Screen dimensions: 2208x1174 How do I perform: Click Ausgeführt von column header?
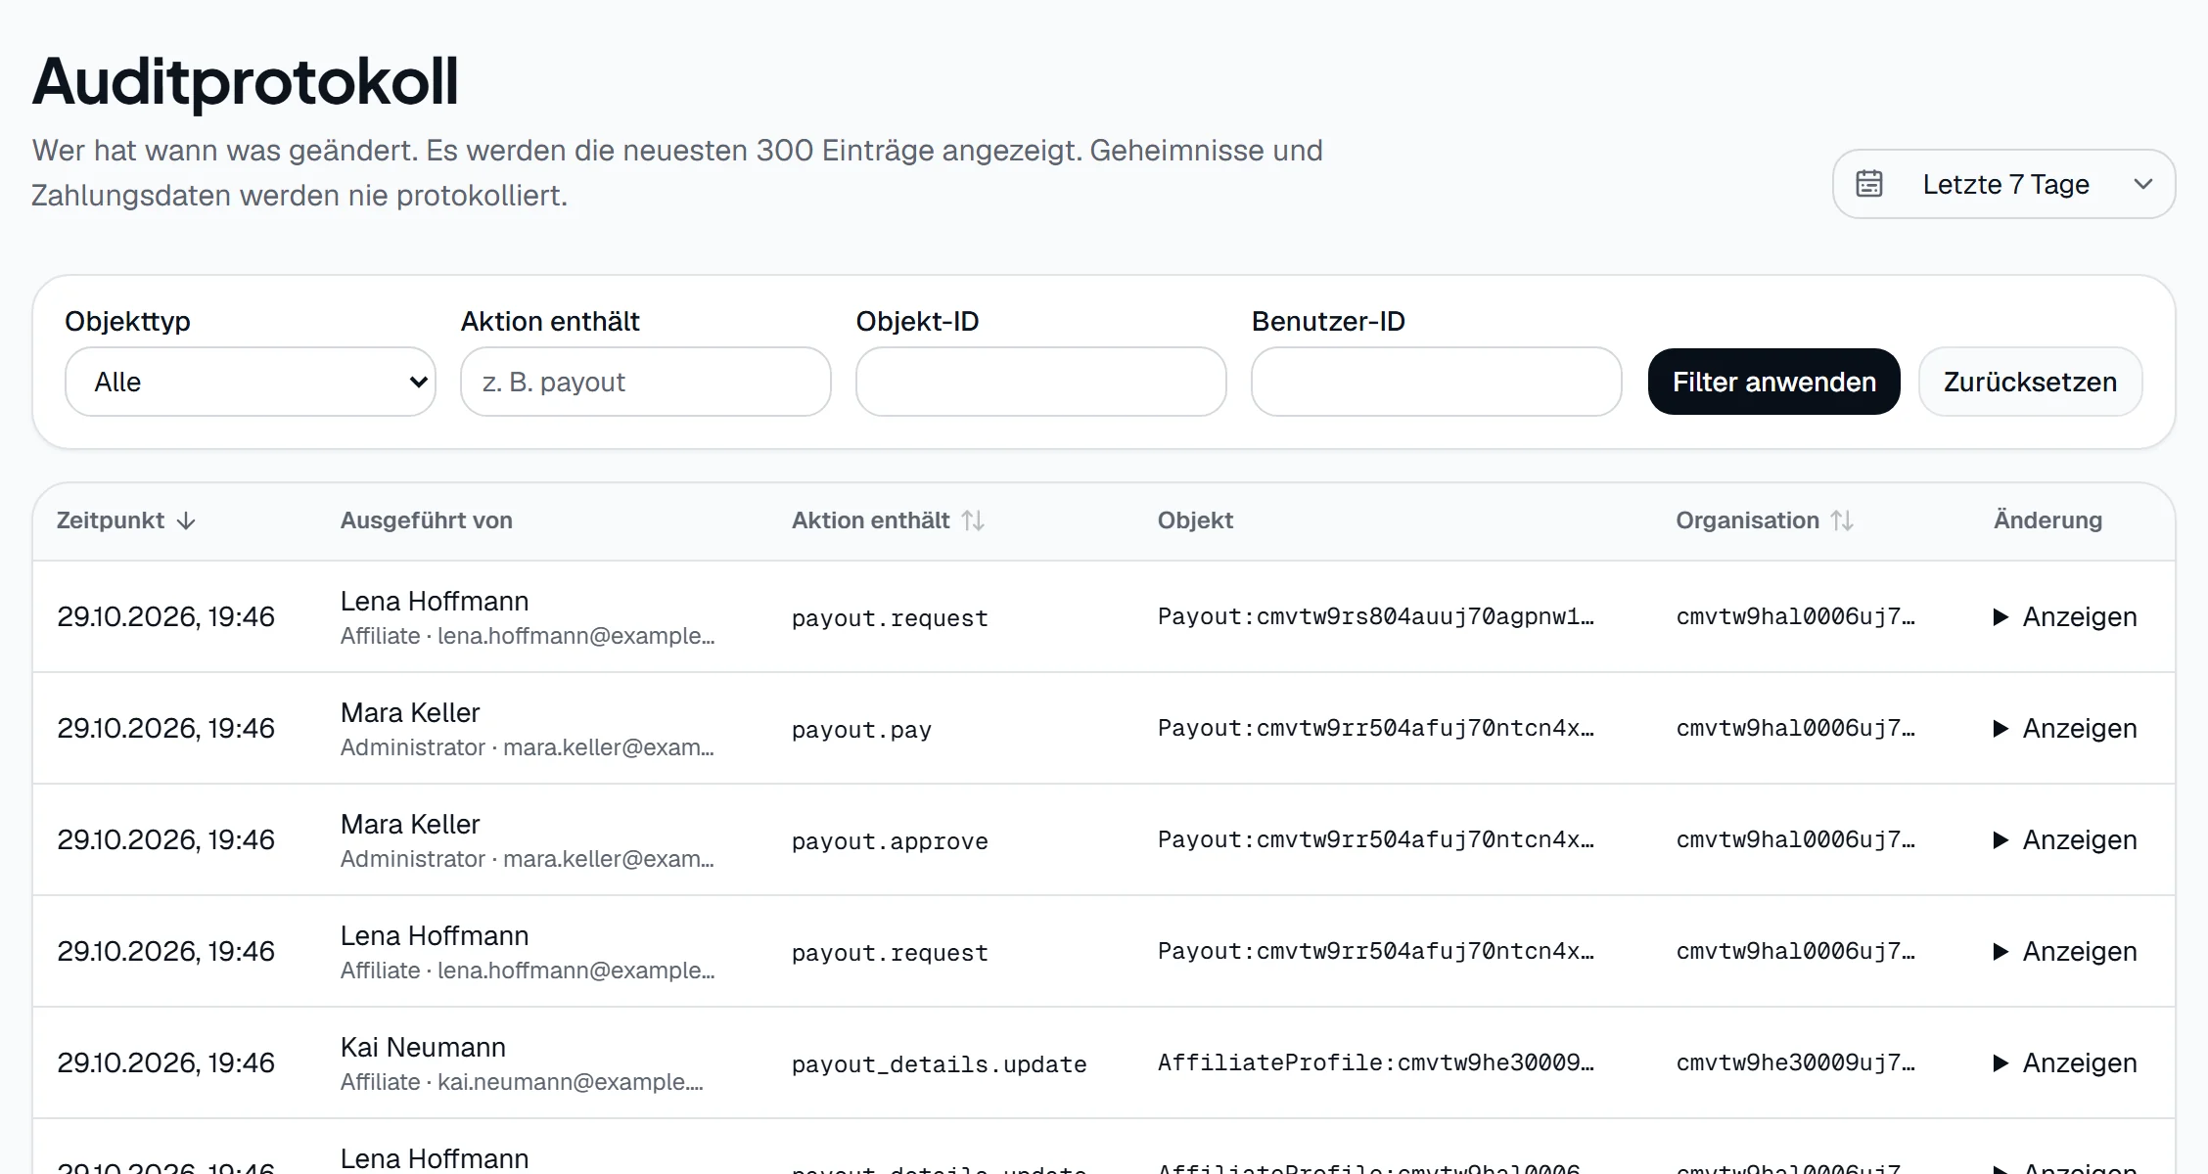coord(427,520)
